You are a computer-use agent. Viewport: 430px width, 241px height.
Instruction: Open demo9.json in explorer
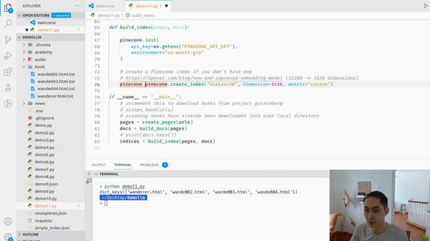(x=46, y=184)
